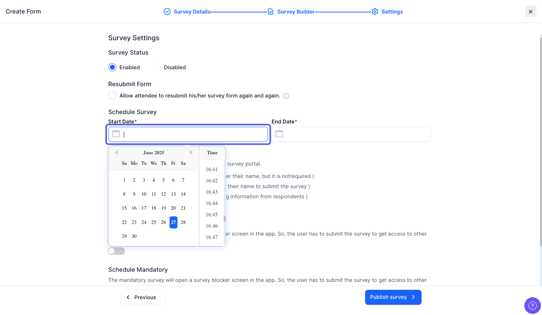Open the purple help question-mark button
The height and width of the screenshot is (315, 542).
(532, 305)
